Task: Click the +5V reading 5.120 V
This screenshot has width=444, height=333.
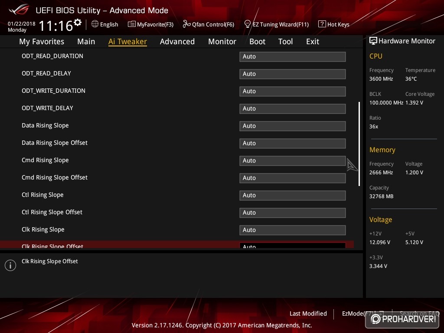Action: click(414, 242)
